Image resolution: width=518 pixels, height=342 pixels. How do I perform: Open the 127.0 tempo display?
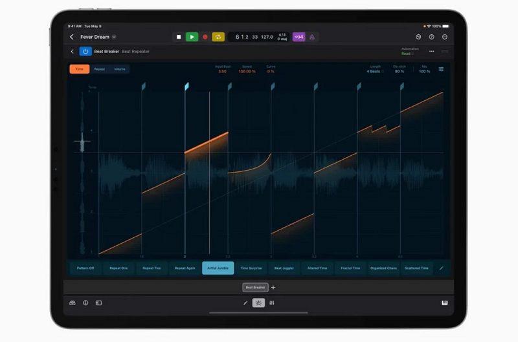click(267, 37)
